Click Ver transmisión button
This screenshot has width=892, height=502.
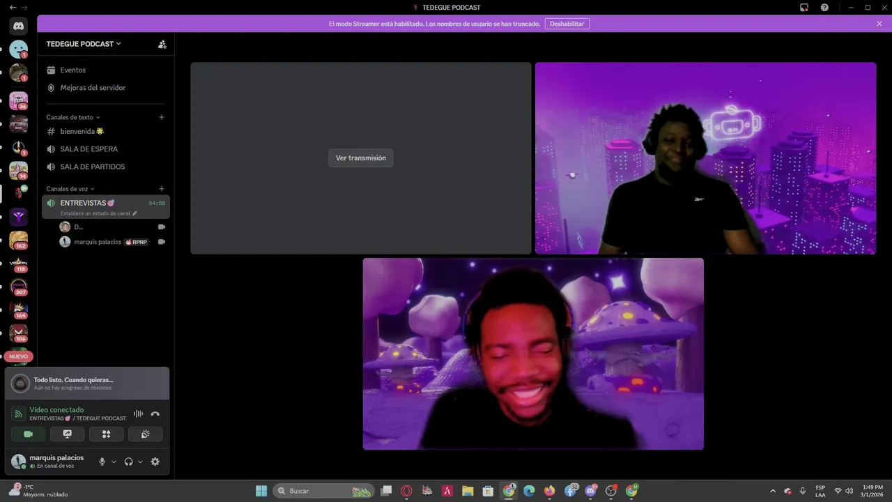(361, 158)
